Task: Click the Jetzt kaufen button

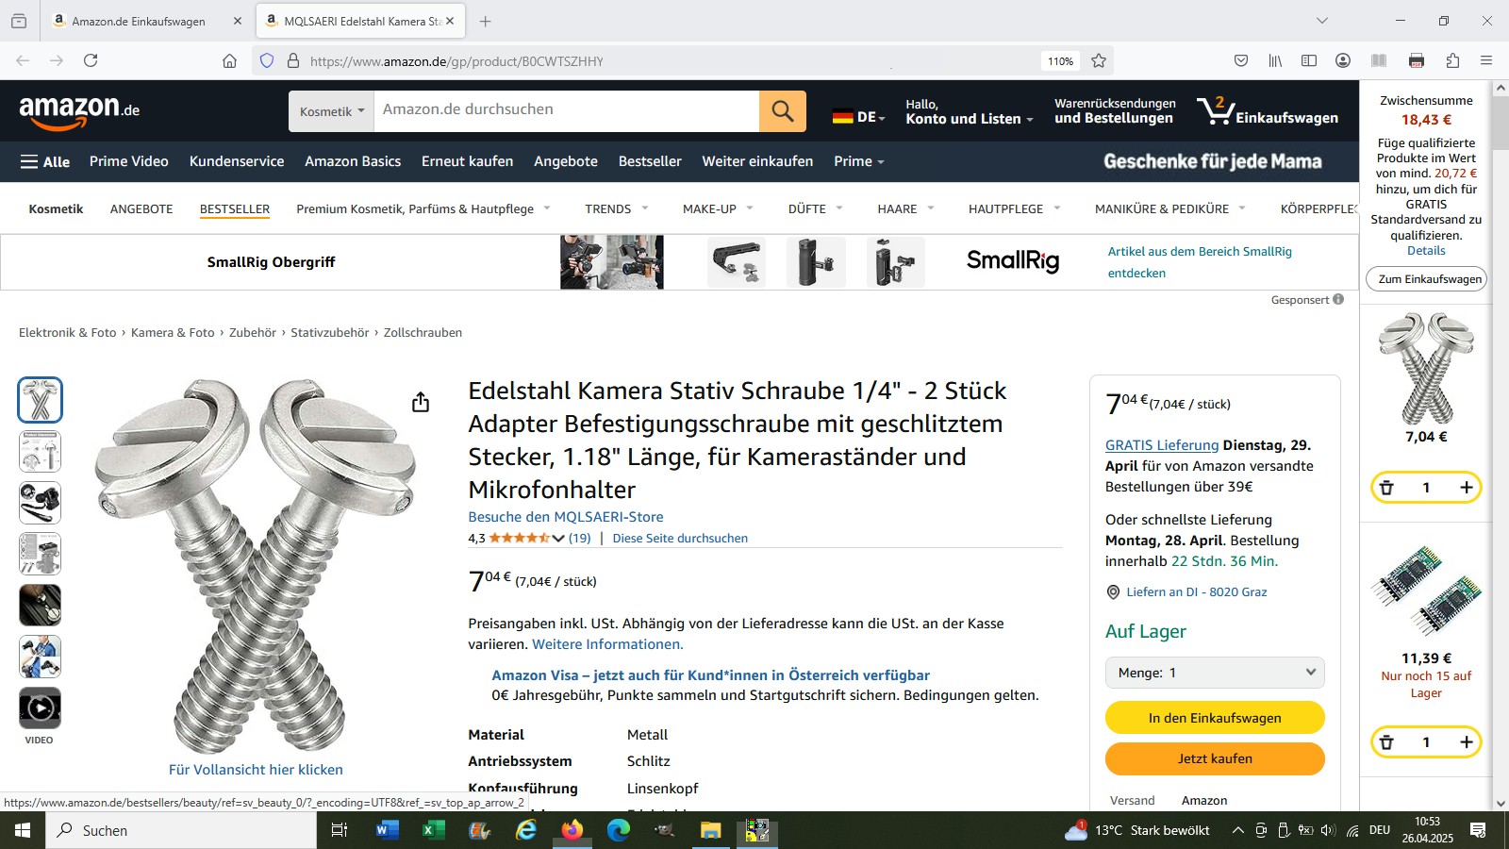Action: pos(1215,758)
